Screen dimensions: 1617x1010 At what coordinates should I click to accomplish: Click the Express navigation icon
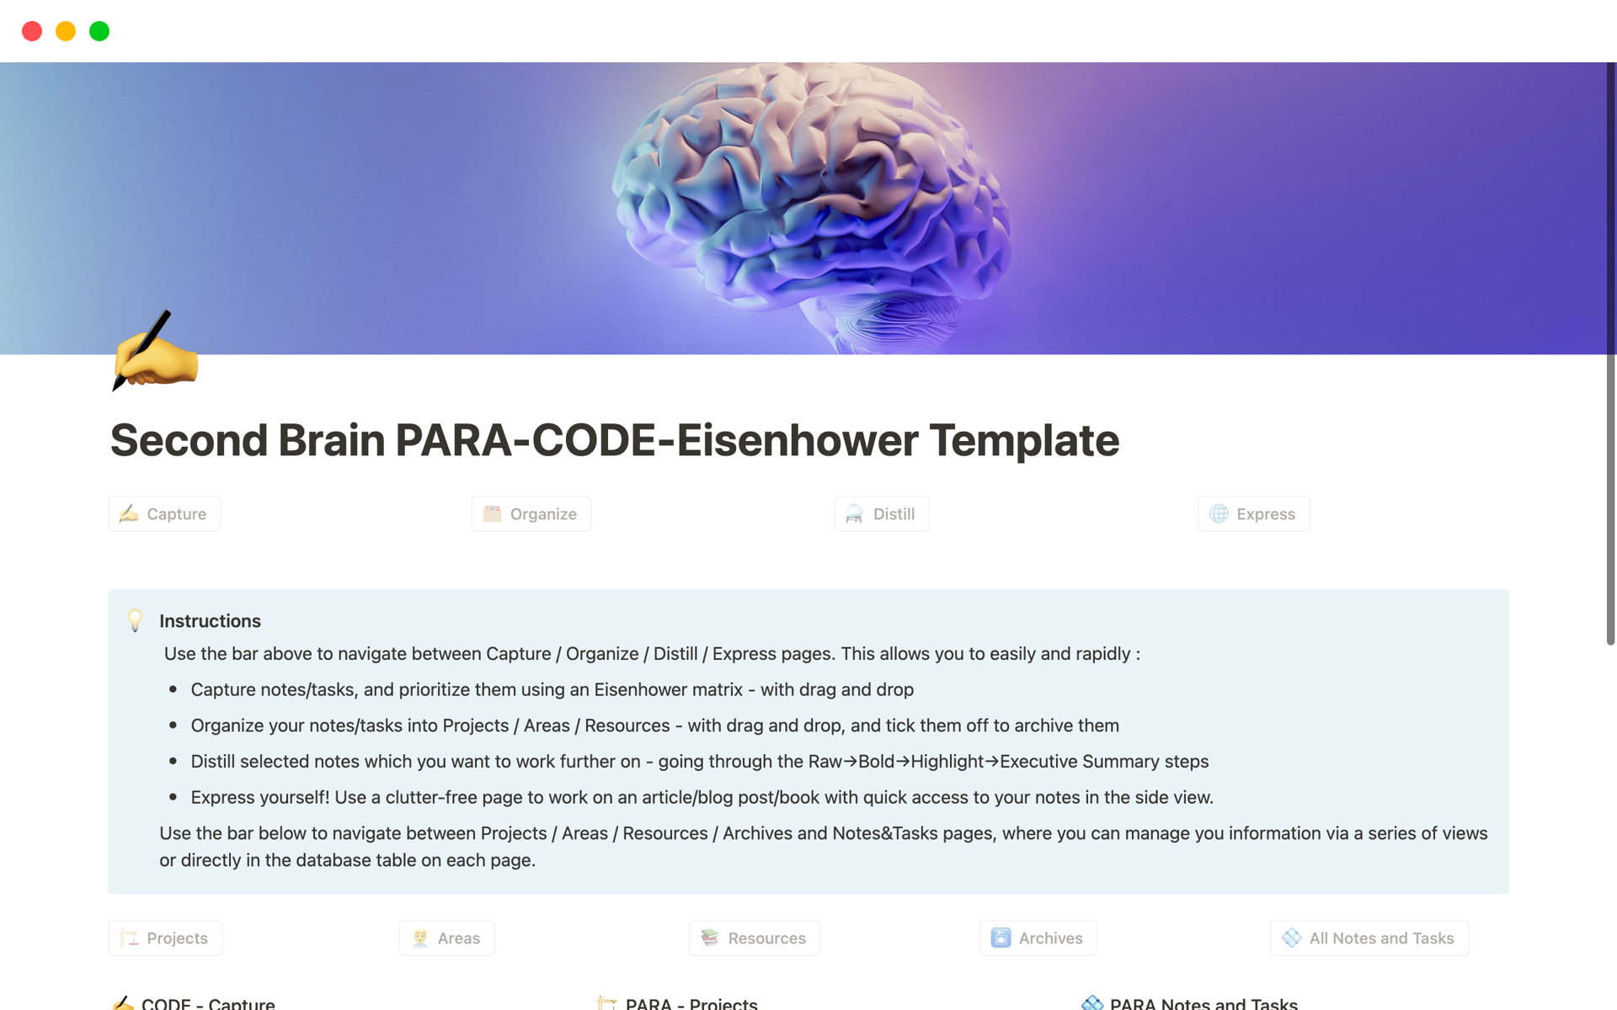point(1219,513)
